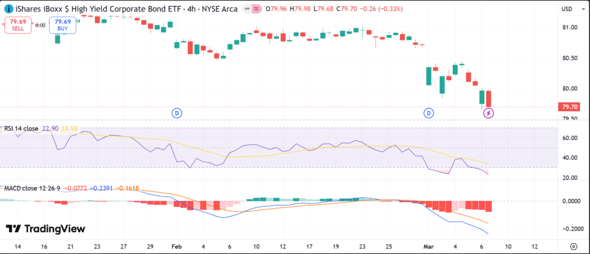Click the purple lightning event marker
The image size is (590, 254).
489,112
